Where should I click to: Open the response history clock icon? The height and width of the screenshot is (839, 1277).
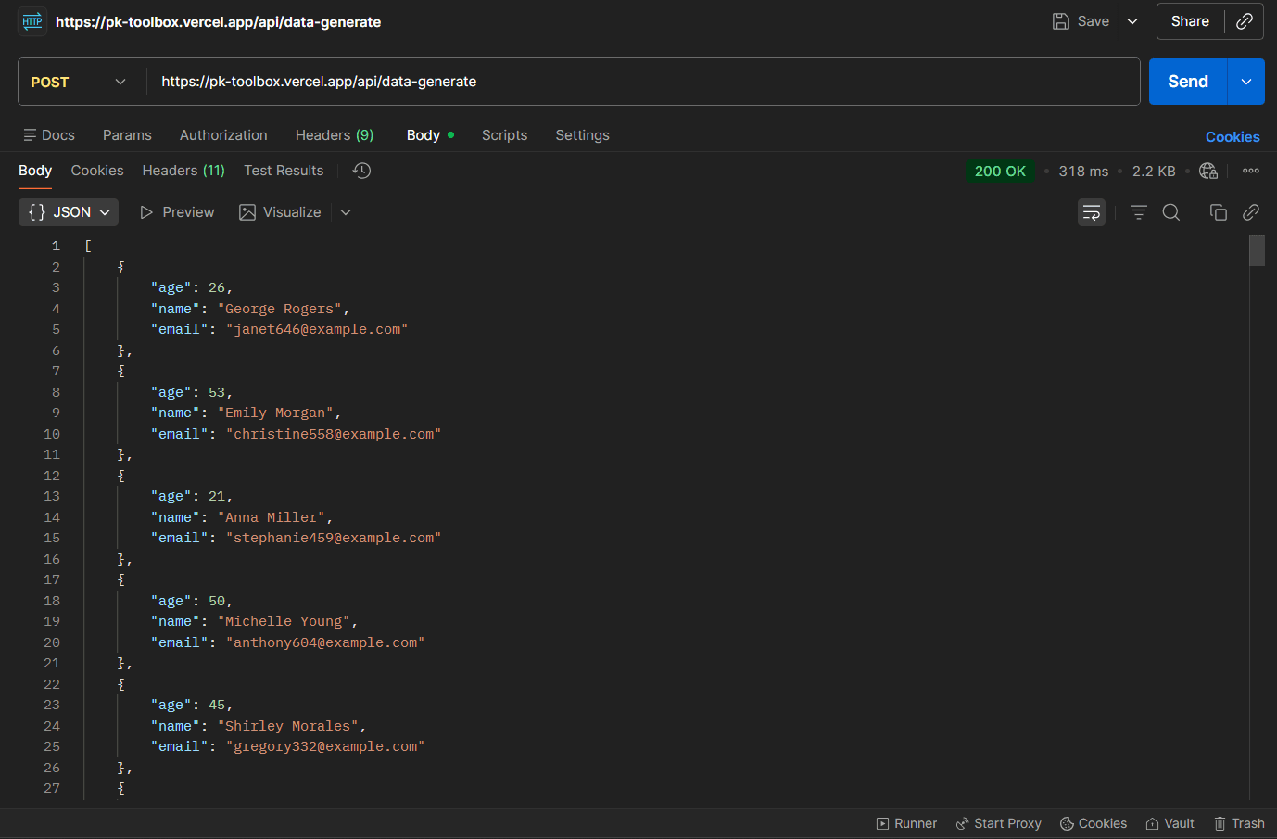pyautogui.click(x=361, y=171)
